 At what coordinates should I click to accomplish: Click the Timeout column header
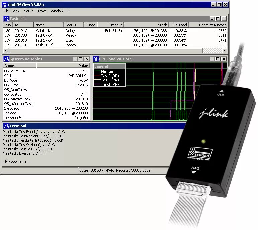(x=111, y=25)
